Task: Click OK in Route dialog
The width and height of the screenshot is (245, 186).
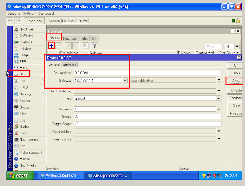Action: [235, 66]
